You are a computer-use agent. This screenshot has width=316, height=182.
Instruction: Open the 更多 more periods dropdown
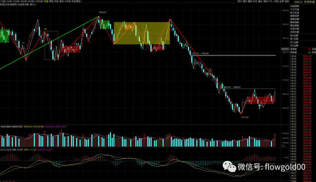[79, 1]
